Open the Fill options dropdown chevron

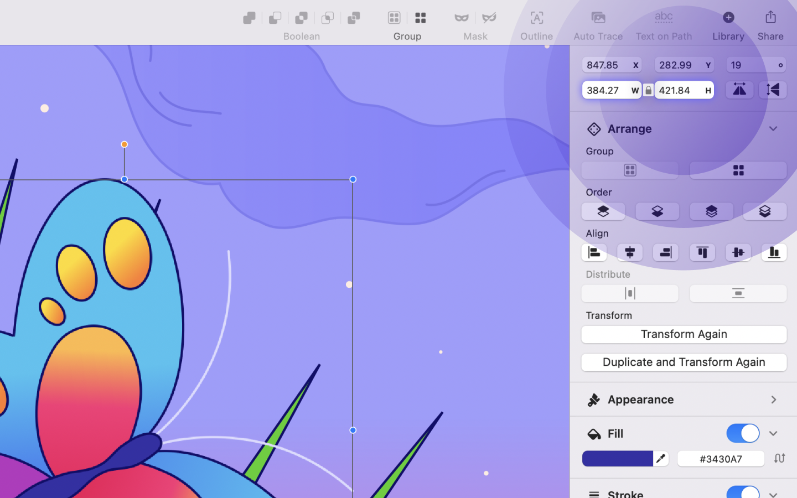click(x=773, y=434)
